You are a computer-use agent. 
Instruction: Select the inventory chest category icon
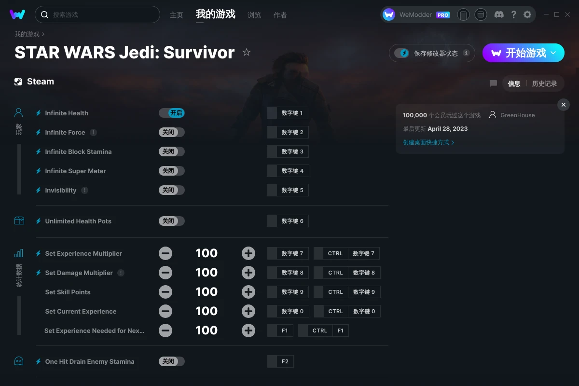pyautogui.click(x=19, y=221)
